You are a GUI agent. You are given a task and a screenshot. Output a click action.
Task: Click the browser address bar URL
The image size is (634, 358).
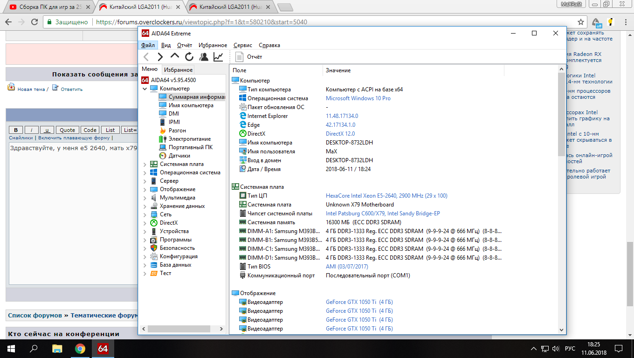pos(201,22)
